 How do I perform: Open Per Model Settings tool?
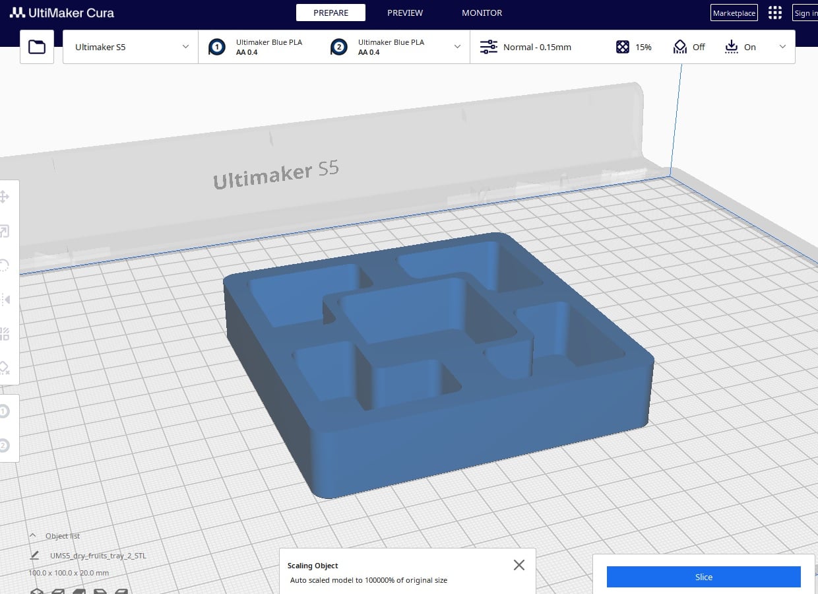tap(4, 334)
